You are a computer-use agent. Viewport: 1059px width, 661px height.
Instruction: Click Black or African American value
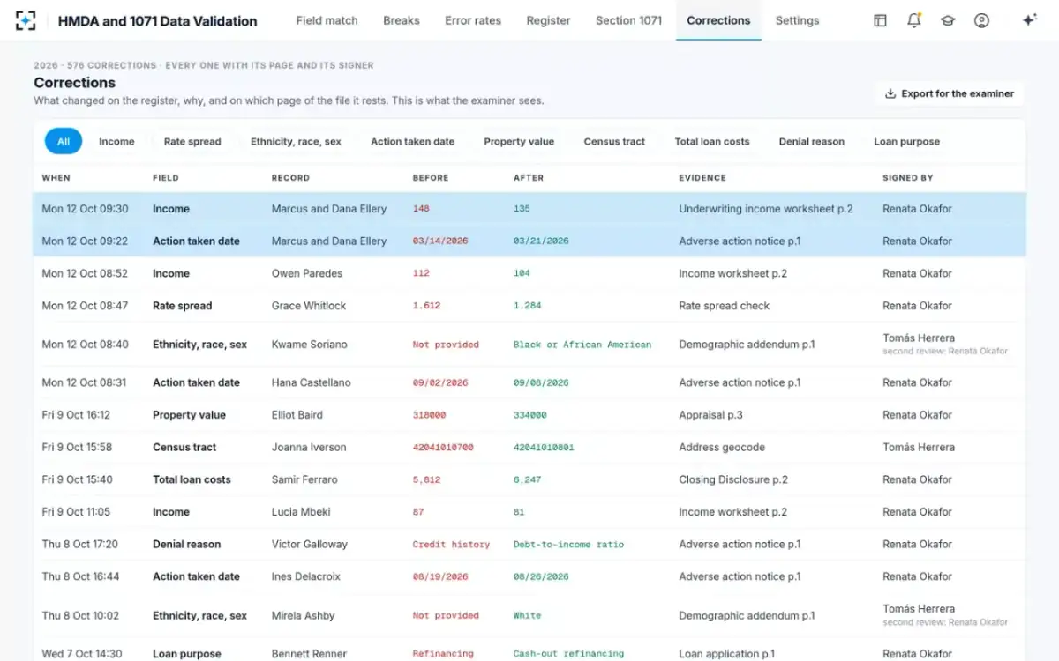pyautogui.click(x=582, y=345)
